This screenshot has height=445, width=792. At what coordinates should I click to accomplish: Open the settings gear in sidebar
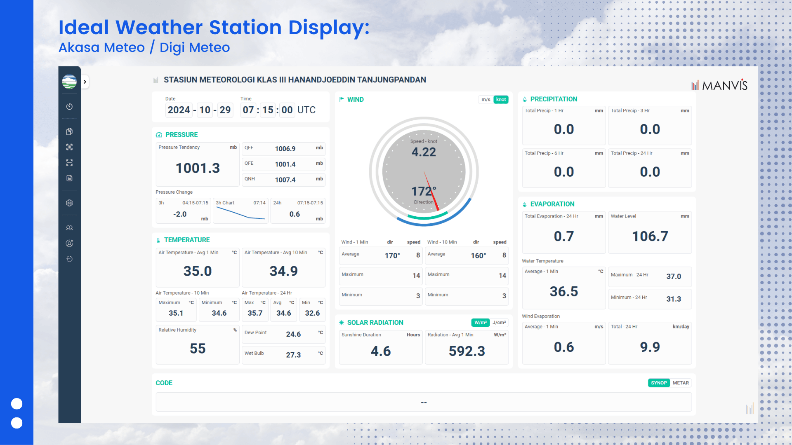(x=69, y=203)
